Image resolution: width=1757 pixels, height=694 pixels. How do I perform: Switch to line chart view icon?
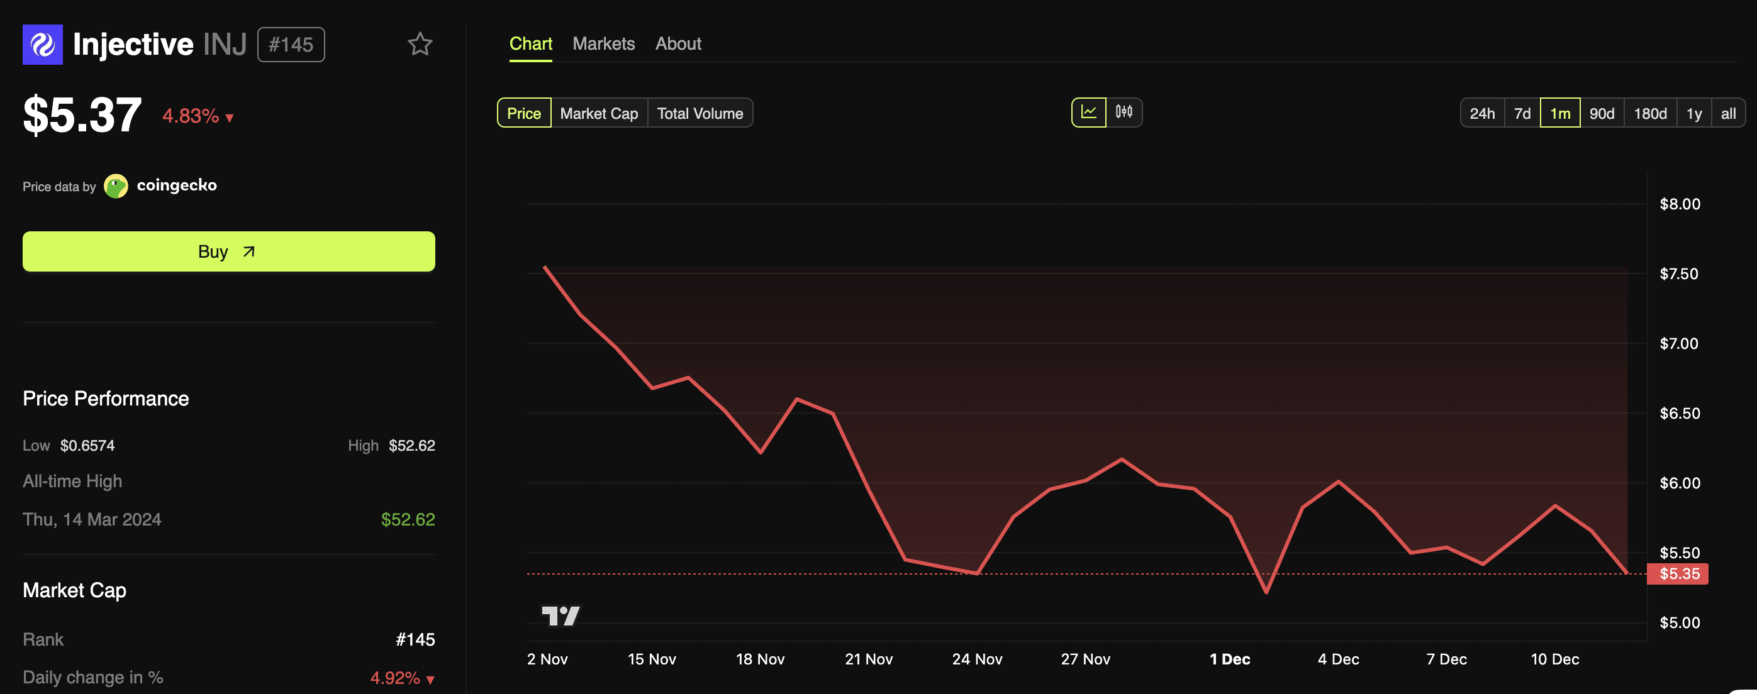[1088, 113]
